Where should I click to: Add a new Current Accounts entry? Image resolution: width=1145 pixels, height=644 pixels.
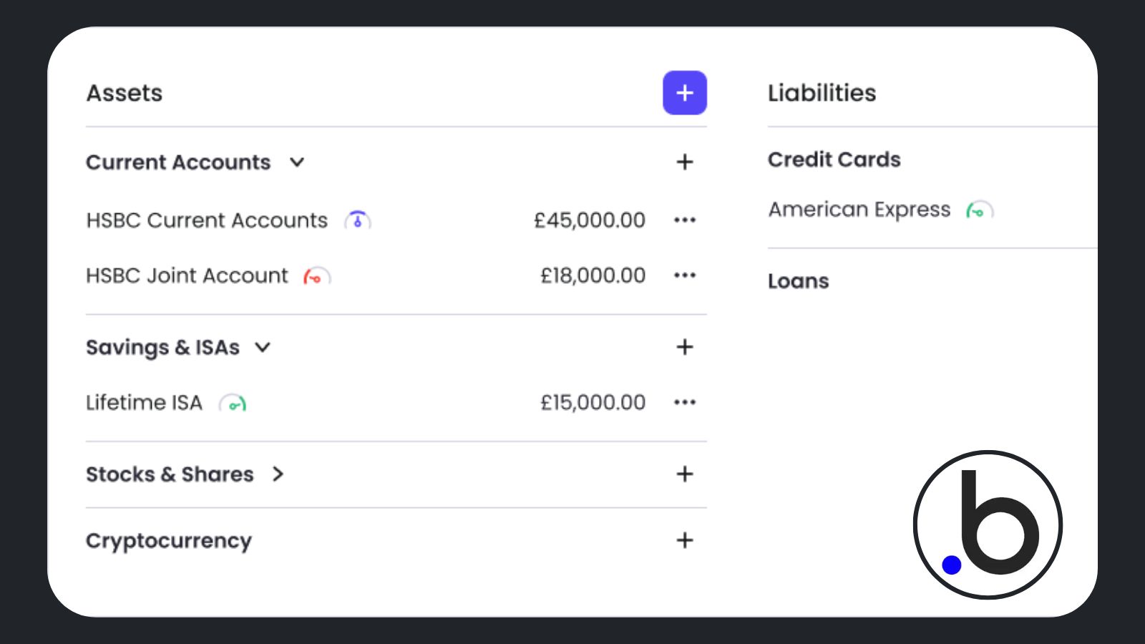tap(685, 162)
